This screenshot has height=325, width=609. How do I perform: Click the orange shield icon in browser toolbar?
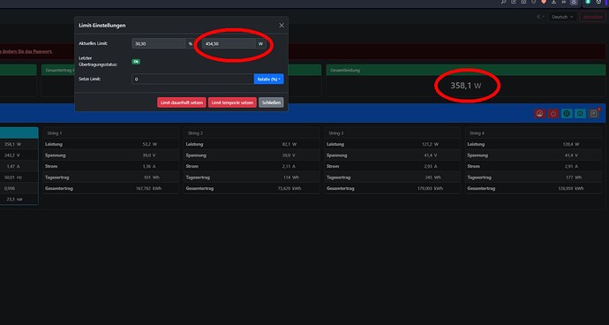544,2
